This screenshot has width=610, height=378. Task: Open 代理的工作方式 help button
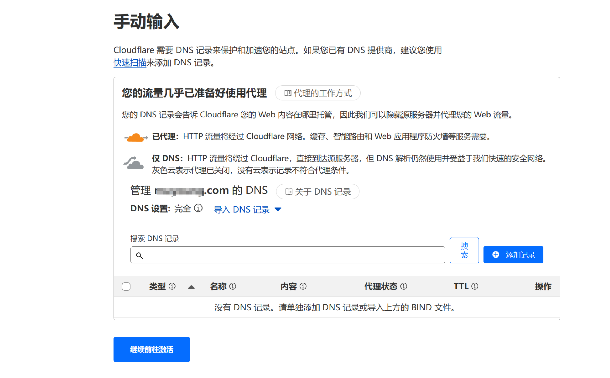point(318,93)
